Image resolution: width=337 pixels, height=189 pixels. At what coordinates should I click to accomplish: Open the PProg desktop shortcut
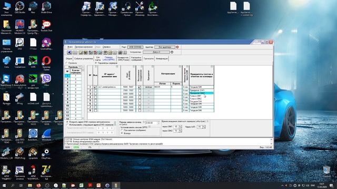20,99
